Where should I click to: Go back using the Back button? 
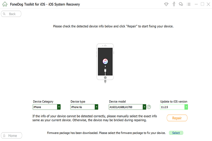tap(11, 14)
